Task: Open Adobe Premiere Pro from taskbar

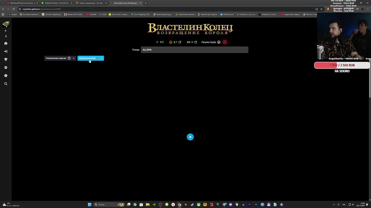Action: [x=250, y=205]
